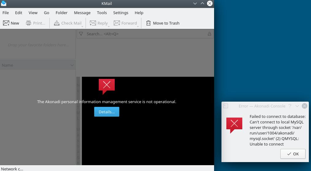This screenshot has height=171, width=311.
Task: Open the Message menu
Action: coord(82,13)
